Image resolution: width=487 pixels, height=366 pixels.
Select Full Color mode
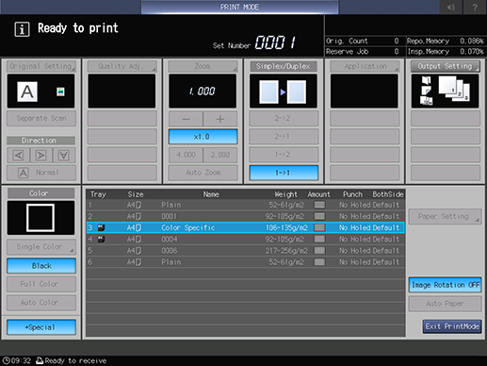tap(41, 284)
